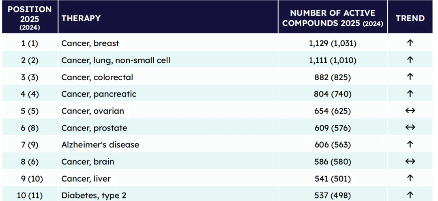Click the sideways arrow in the brain cancer row
The height and width of the screenshot is (201, 438).
click(410, 161)
